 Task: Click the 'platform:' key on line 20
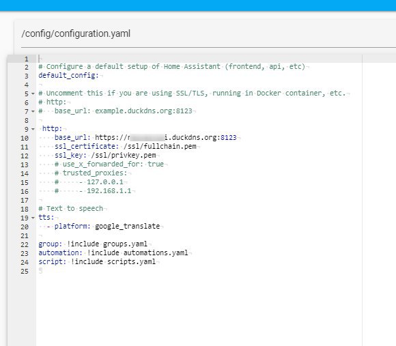click(72, 226)
